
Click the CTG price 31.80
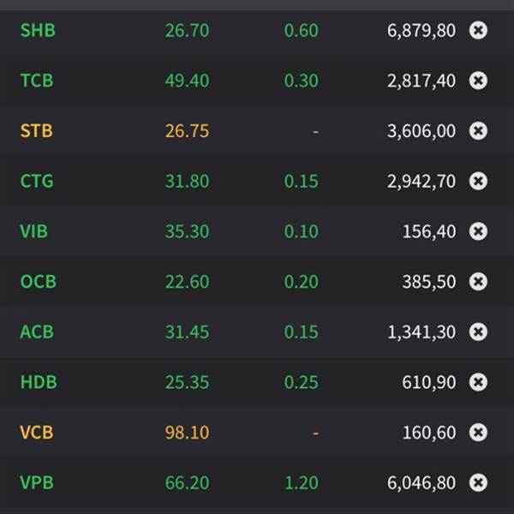pyautogui.click(x=187, y=182)
